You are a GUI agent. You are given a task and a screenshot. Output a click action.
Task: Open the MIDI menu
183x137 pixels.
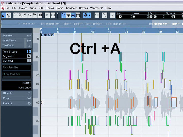(x=41, y=8)
